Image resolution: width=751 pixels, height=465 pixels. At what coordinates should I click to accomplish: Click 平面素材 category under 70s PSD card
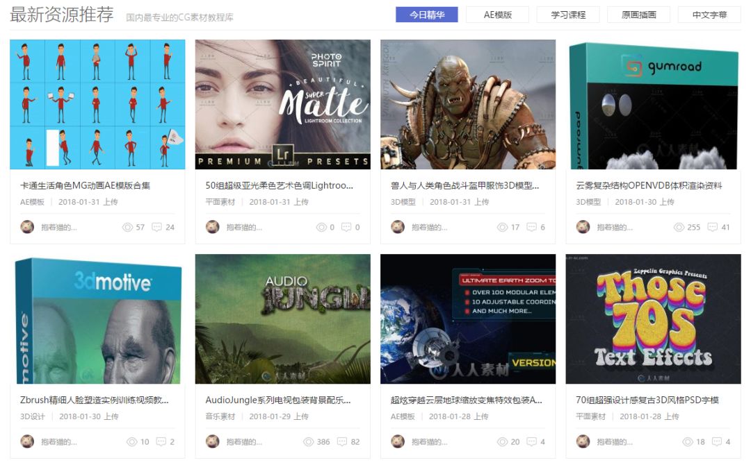coord(590,416)
